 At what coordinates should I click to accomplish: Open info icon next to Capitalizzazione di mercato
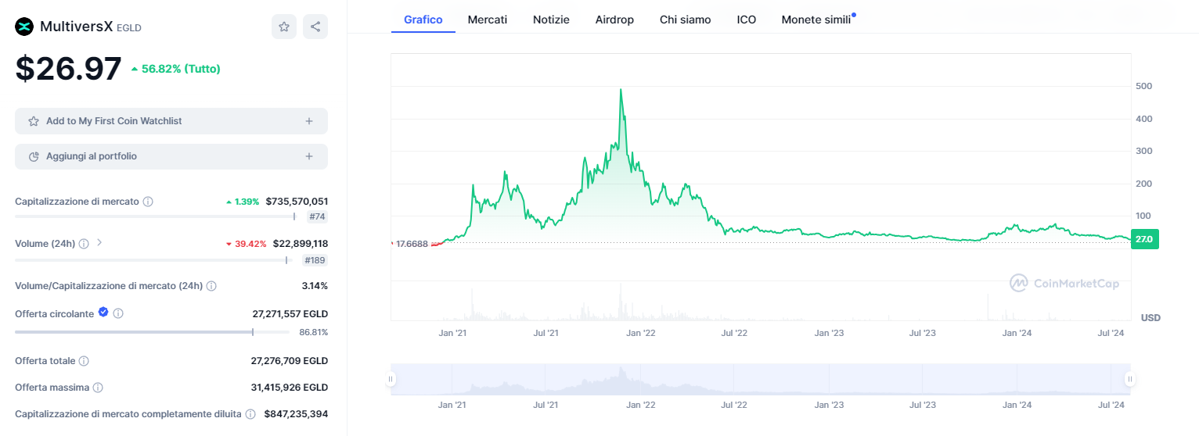coord(148,202)
